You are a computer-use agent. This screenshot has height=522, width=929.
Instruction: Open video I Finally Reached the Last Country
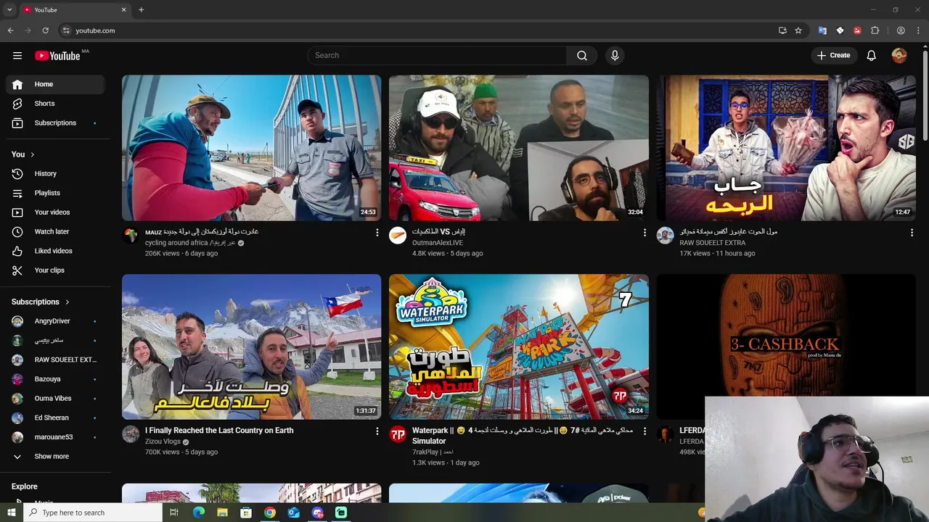(x=219, y=431)
